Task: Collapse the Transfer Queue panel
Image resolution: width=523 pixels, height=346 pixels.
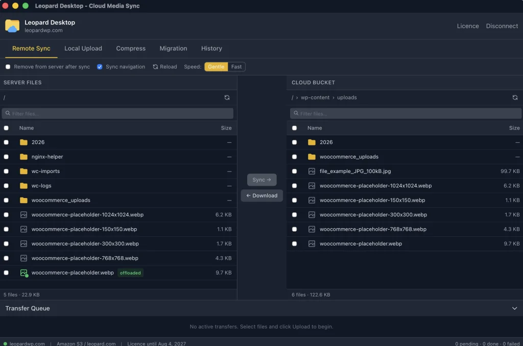Action: (514, 308)
